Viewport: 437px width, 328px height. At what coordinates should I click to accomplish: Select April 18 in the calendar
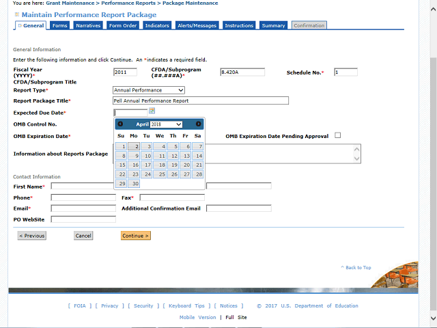[x=160, y=165]
